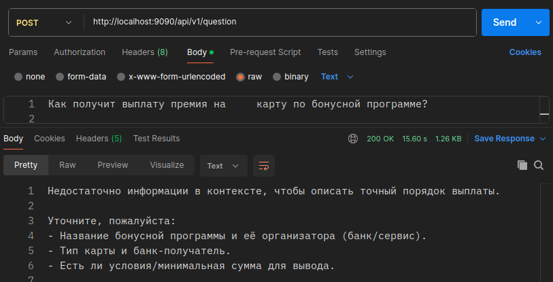Open the response Text format dropdown
The image size is (553, 282).
[224, 166]
